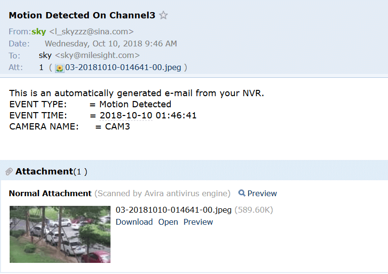Click the Attachment(1) section header
Viewport: 388px width, 274px height.
(51, 172)
